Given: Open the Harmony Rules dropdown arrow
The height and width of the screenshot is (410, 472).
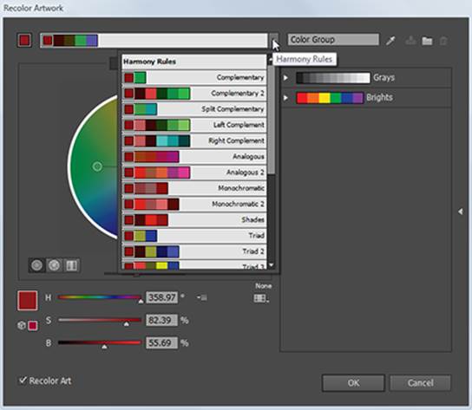Looking at the screenshot, I should (x=273, y=40).
